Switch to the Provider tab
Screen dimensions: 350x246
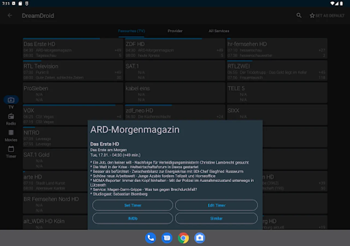point(175,31)
